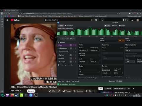Bookmark this page with star icon

(x=120, y=14)
